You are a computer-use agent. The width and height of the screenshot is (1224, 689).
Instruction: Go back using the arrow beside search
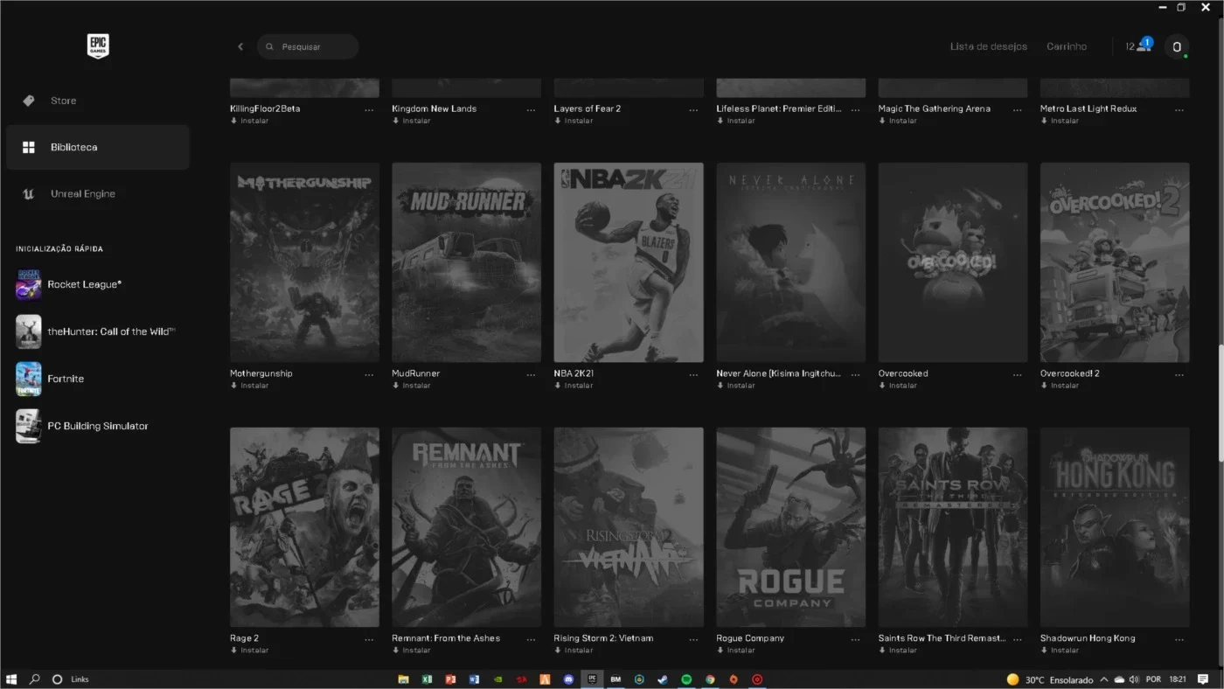tap(240, 46)
